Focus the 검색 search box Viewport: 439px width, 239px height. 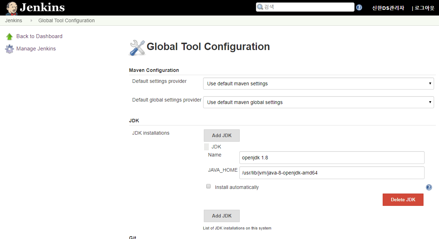(305, 7)
